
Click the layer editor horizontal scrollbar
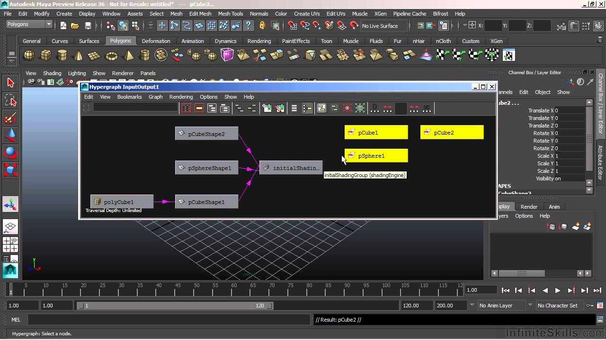(521, 273)
